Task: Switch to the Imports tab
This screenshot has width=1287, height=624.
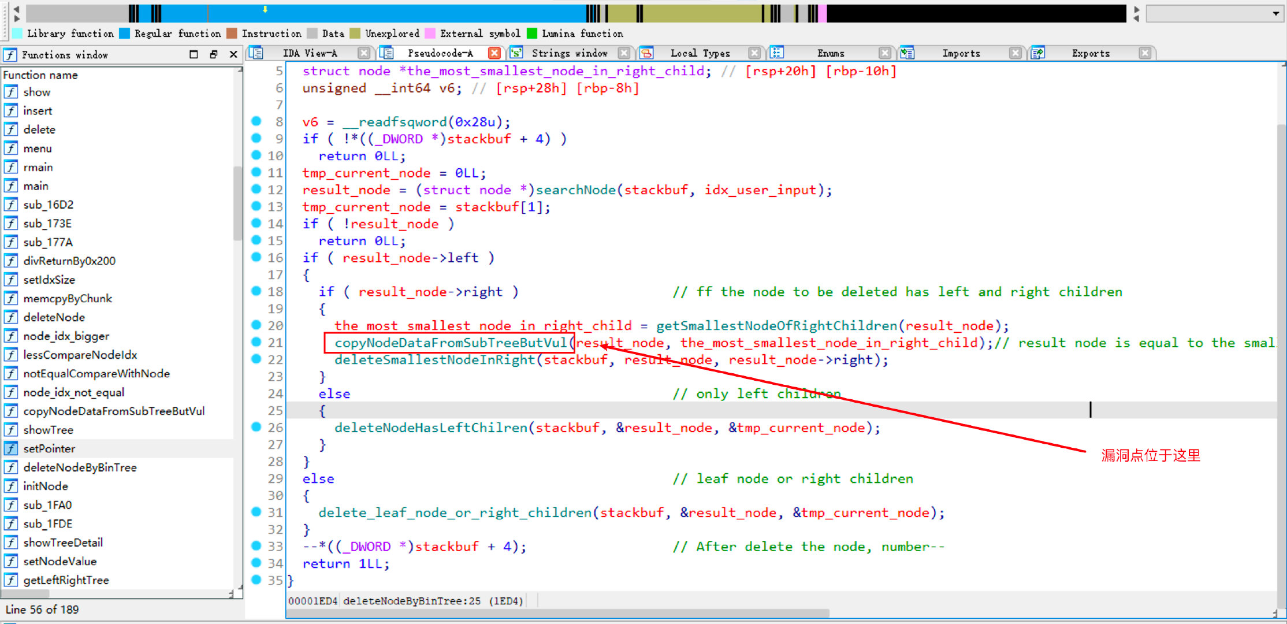Action: click(961, 53)
